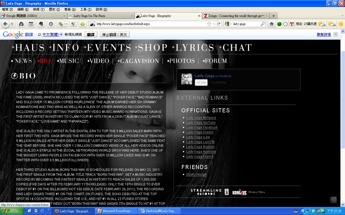345x215 pixels.
Task: Open the Privacy Policy link
Action: click(257, 192)
